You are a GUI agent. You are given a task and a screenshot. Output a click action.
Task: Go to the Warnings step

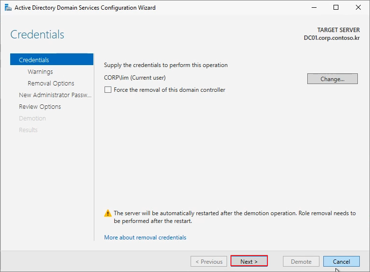[40, 72]
